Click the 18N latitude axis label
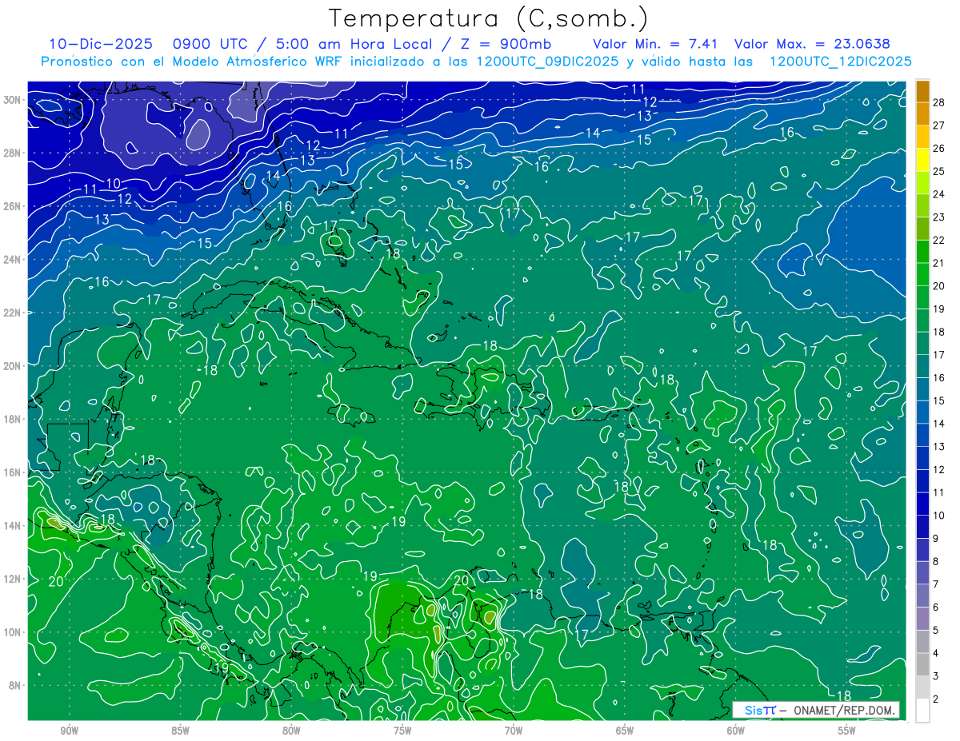Screen dimensions: 960x741 tap(12, 419)
